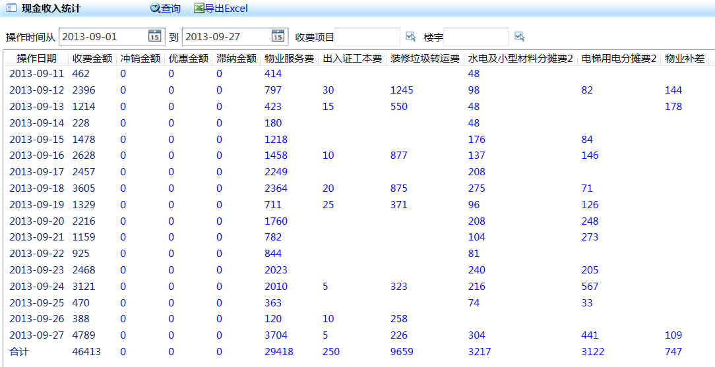This screenshot has height=367, width=715.
Task: Click in the start date field 2013-09-01
Action: click(x=102, y=36)
